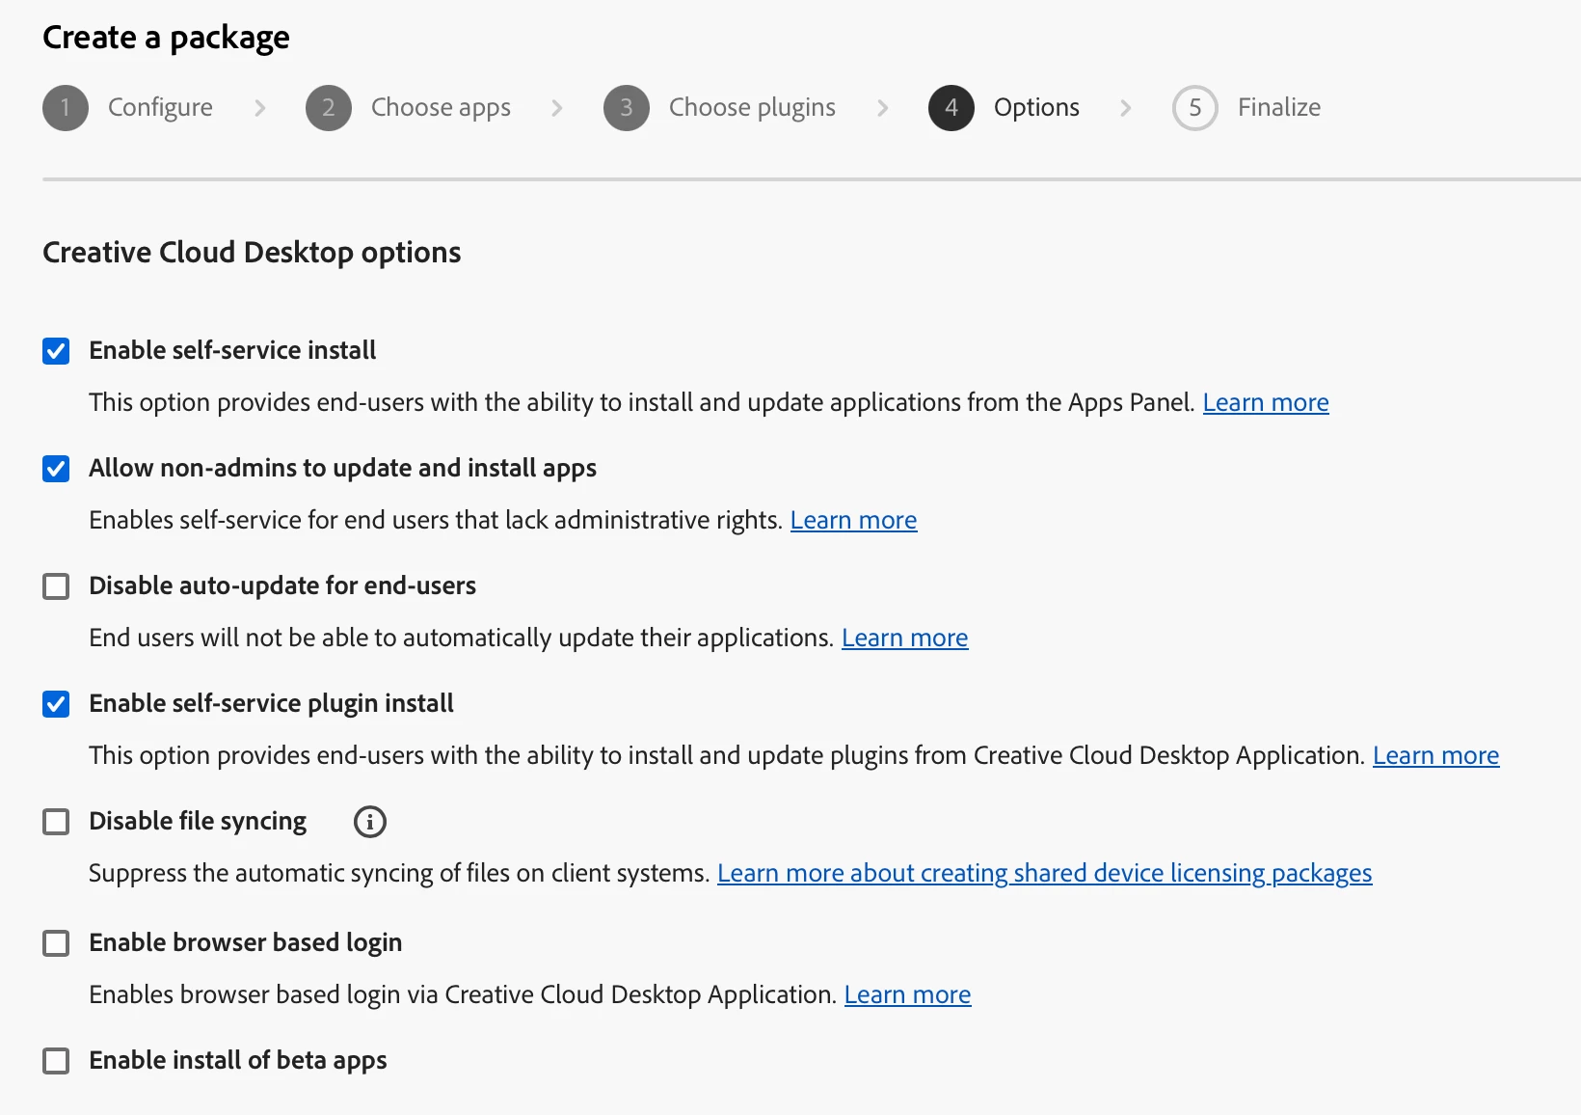Click the 'Creative Cloud Desktop options' heading
The height and width of the screenshot is (1115, 1581).
pyautogui.click(x=252, y=252)
